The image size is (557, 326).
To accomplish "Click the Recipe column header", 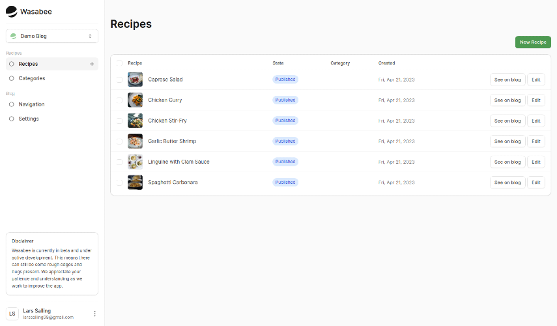I will point(135,63).
